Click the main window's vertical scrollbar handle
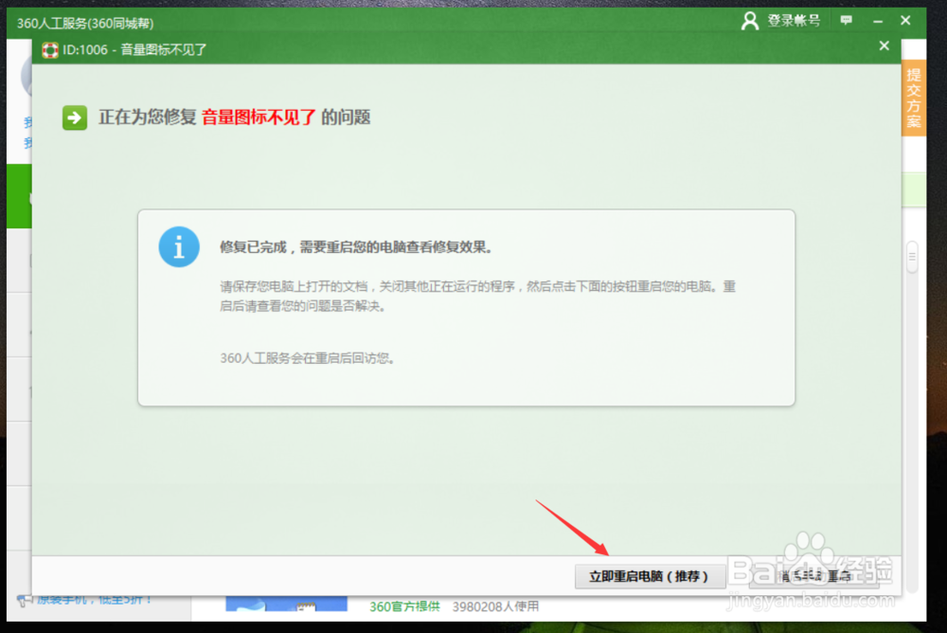 tap(912, 258)
